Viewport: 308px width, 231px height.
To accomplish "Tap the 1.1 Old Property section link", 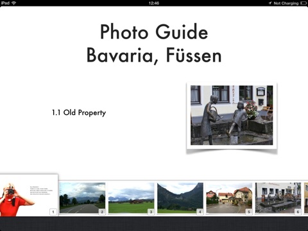I will click(79, 112).
